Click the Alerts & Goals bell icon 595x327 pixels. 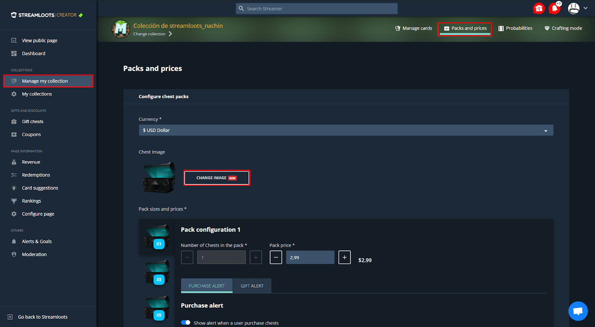click(14, 241)
